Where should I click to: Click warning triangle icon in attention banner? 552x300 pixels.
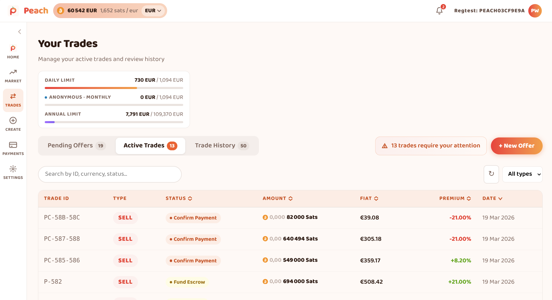[x=385, y=146]
